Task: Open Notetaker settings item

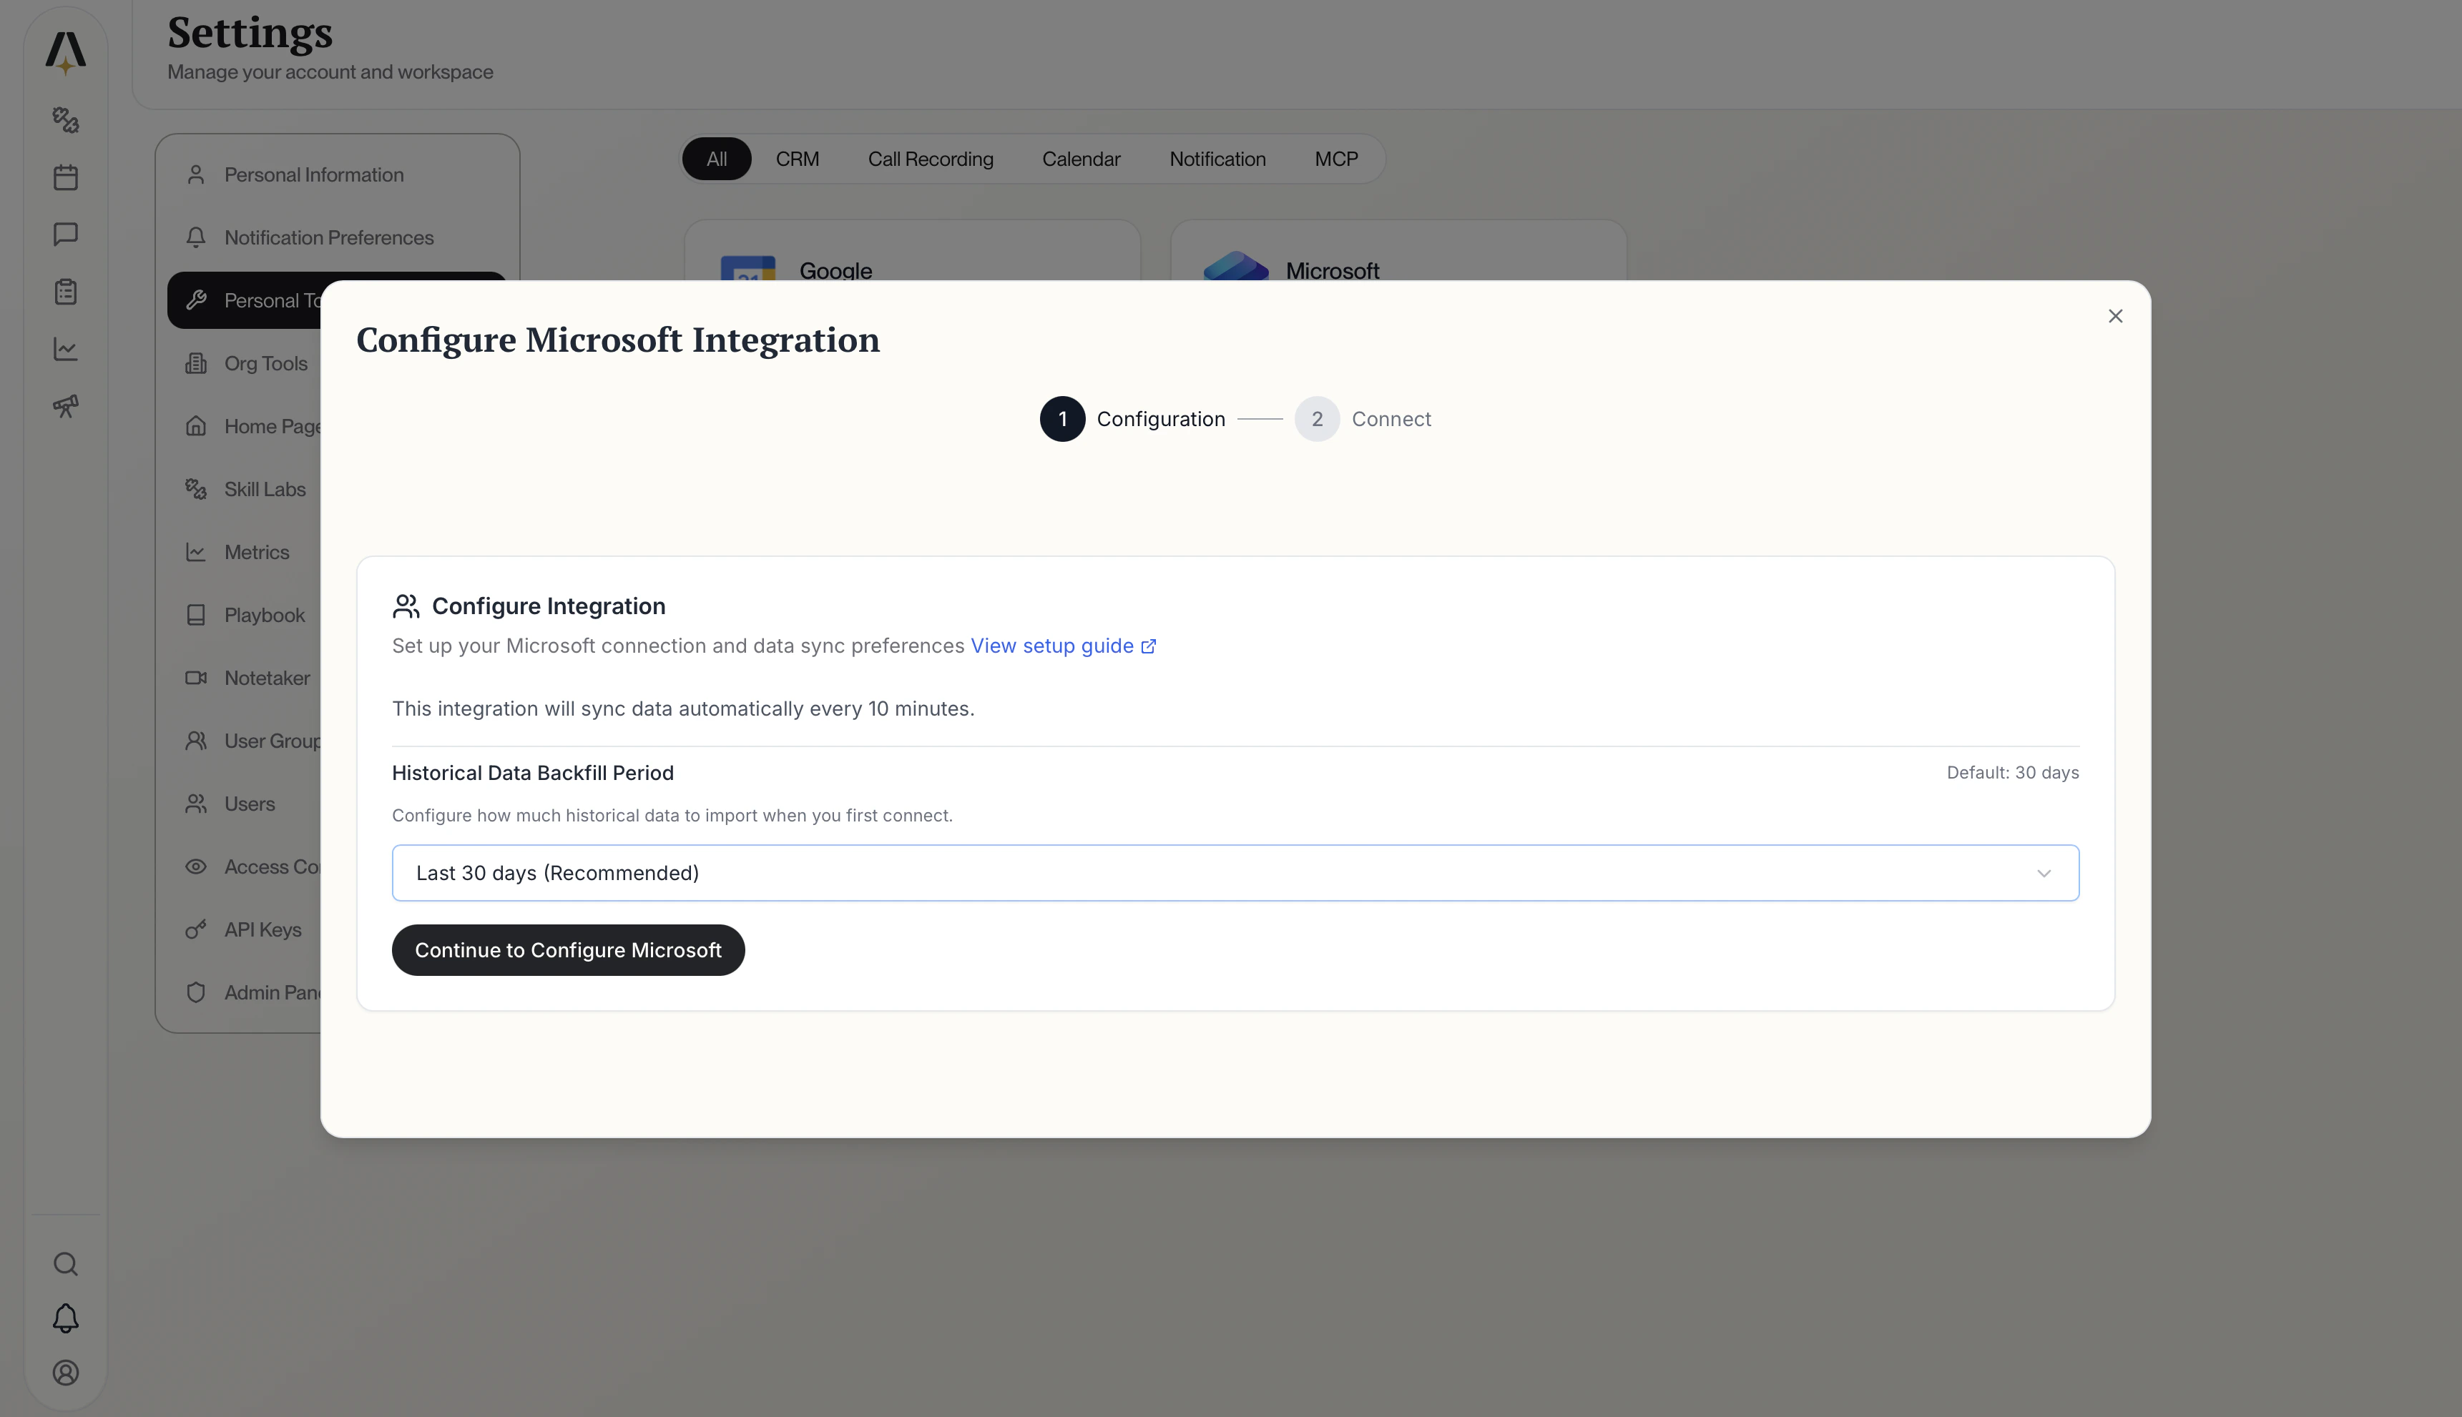Action: coord(245,678)
